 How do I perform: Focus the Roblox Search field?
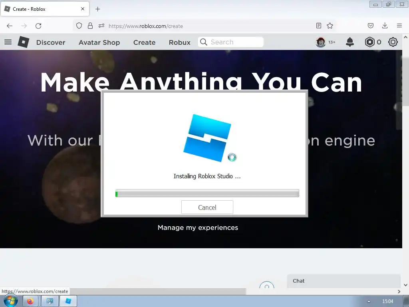point(230,42)
